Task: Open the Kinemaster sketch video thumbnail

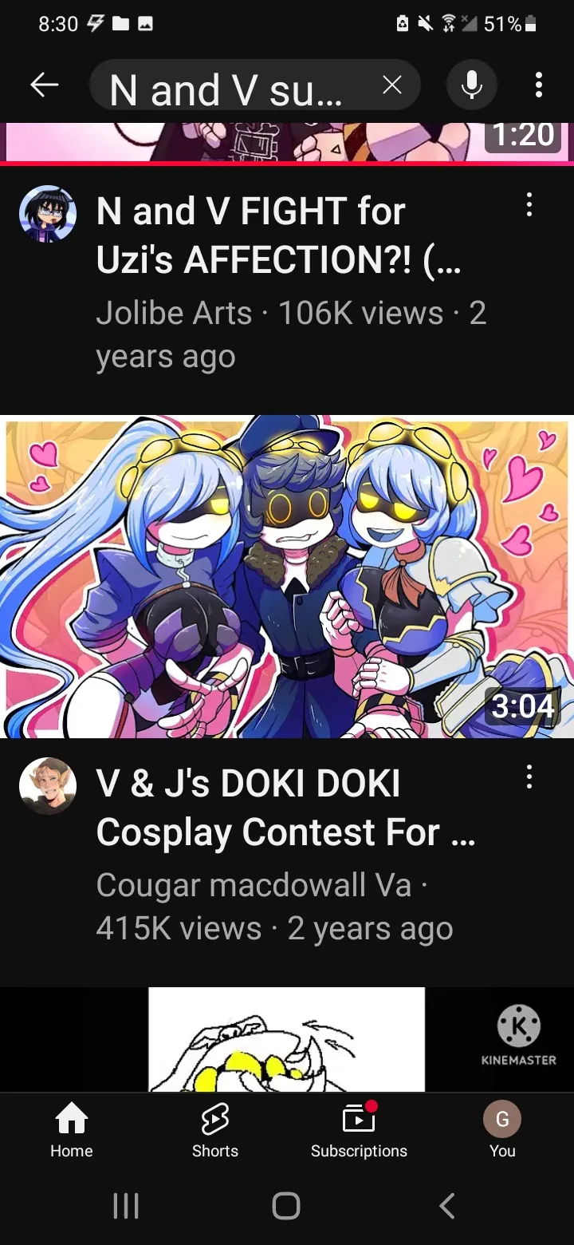Action: coord(287,1040)
